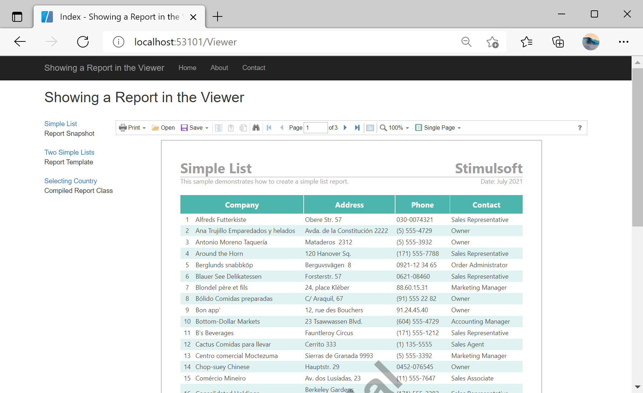Click the Accounting Manager contact cell

click(480, 322)
